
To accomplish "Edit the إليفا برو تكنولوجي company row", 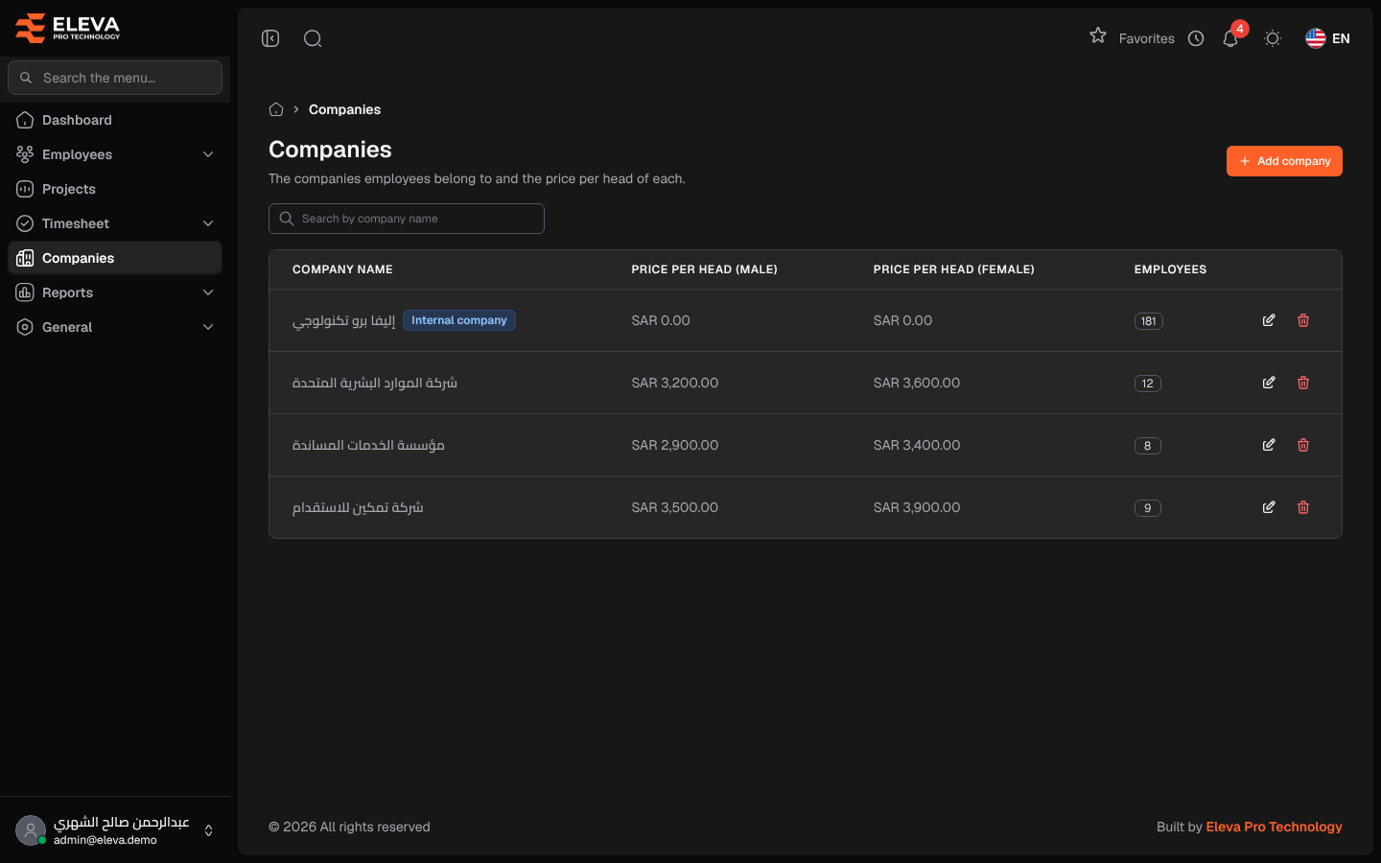I will 1269,320.
